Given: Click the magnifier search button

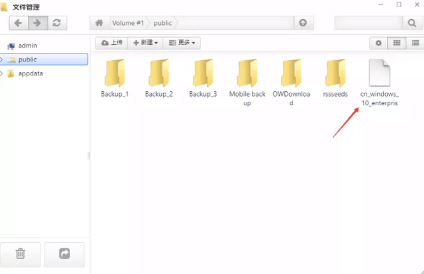Looking at the screenshot, I should coord(412,23).
